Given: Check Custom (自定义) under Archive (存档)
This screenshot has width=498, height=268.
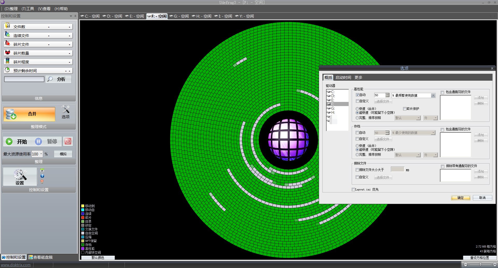Looking at the screenshot, I should click(x=357, y=139).
